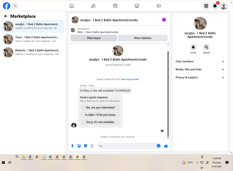Open the nine-dot Menu grid
Image resolution: width=233 pixels, height=171 pixels.
pos(206,6)
